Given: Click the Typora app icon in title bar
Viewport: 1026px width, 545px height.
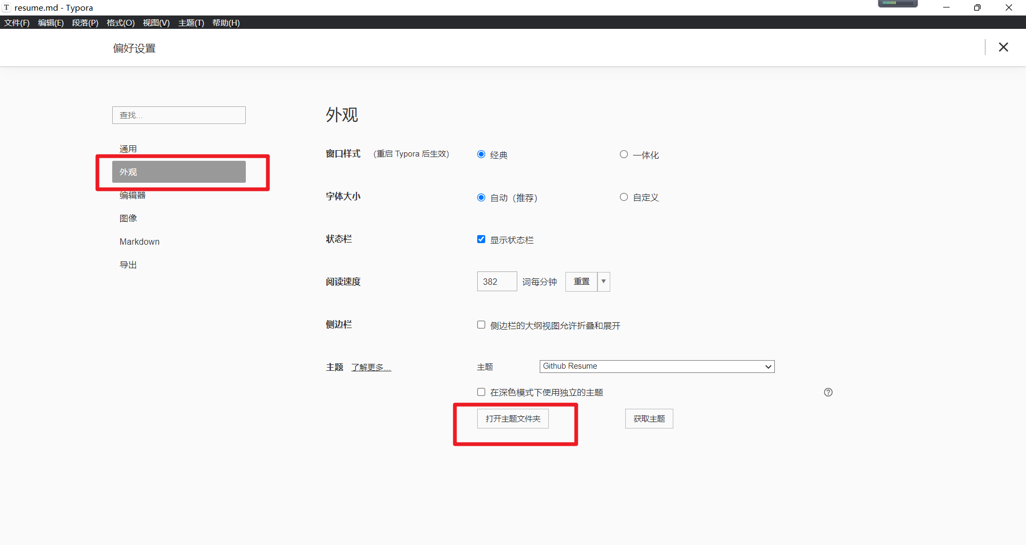Looking at the screenshot, I should pos(6,7).
